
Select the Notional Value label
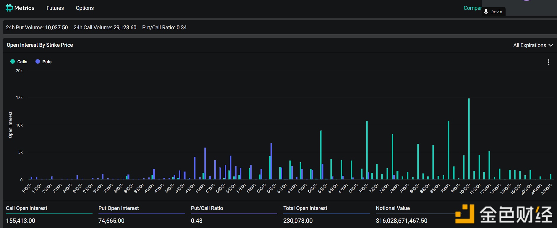(x=393, y=208)
